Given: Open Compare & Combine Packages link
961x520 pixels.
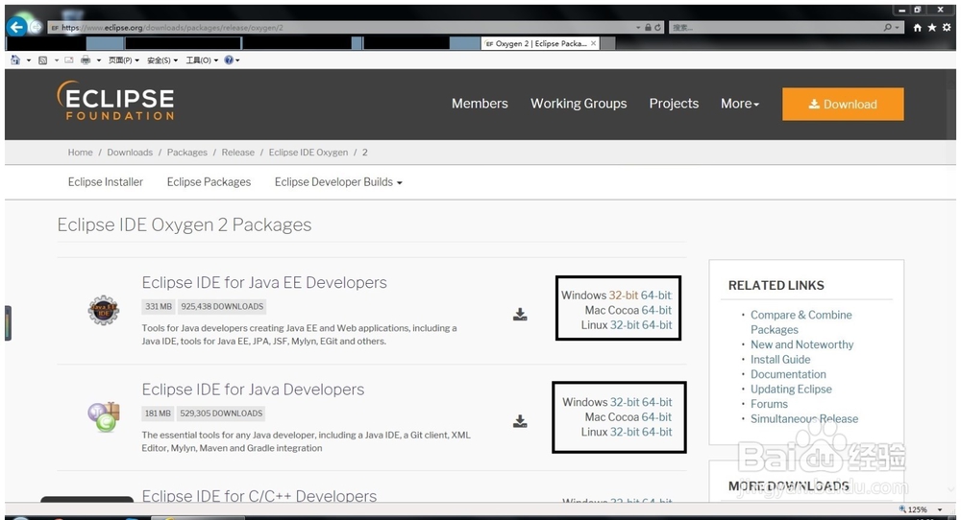Looking at the screenshot, I should [x=801, y=321].
